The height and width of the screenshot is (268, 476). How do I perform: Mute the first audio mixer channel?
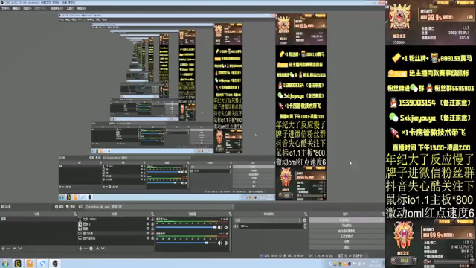pyautogui.click(x=220, y=227)
